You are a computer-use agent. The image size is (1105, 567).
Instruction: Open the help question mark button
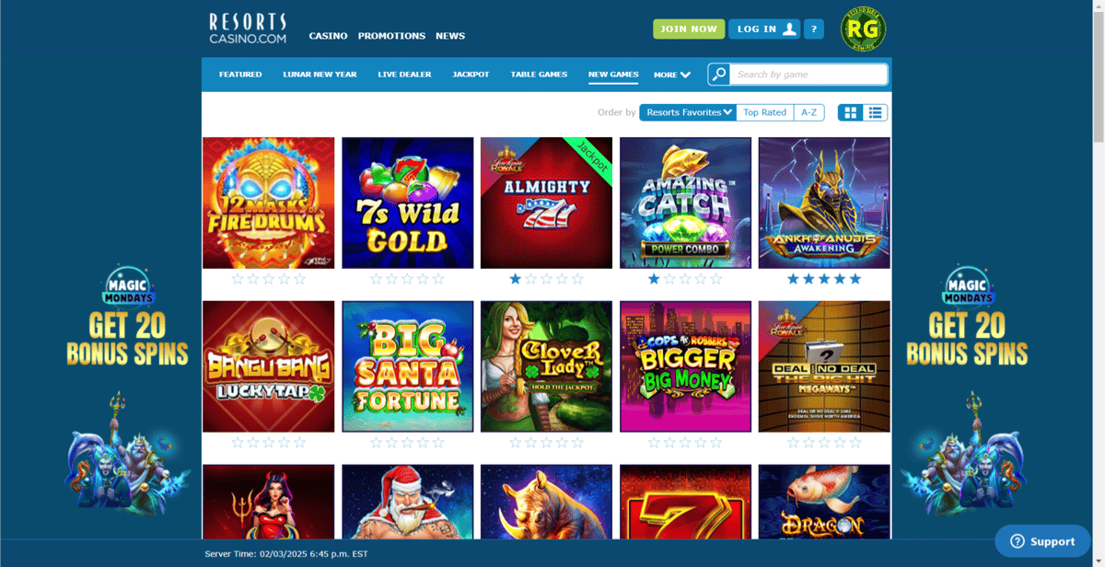tap(813, 29)
